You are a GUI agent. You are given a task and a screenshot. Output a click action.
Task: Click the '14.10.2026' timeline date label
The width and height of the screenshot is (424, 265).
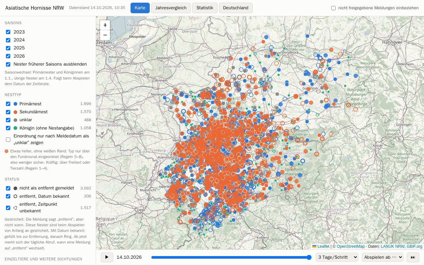[129, 257]
